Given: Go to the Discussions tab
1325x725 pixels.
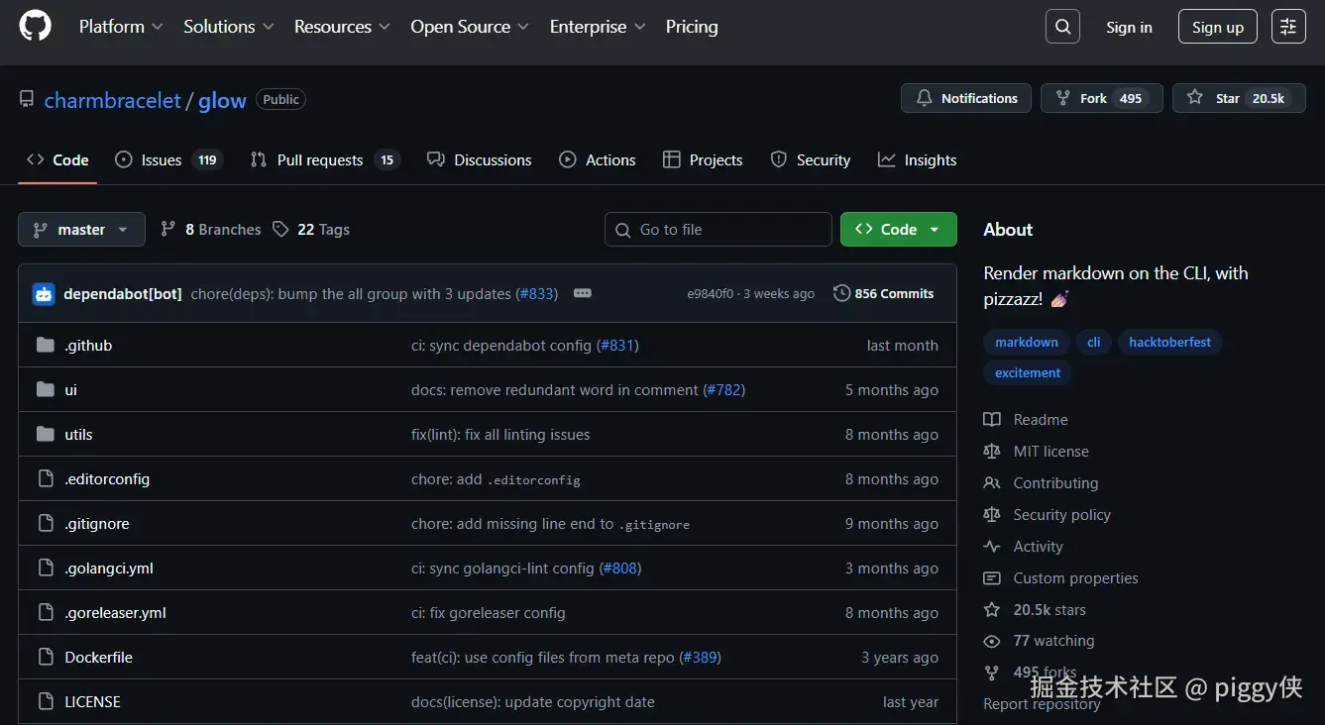Looking at the screenshot, I should [479, 160].
